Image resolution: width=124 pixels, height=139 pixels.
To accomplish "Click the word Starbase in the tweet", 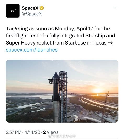I will tap(75, 43).
